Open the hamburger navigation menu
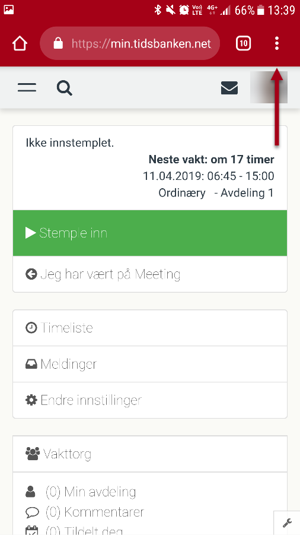This screenshot has height=535, width=300. click(27, 88)
